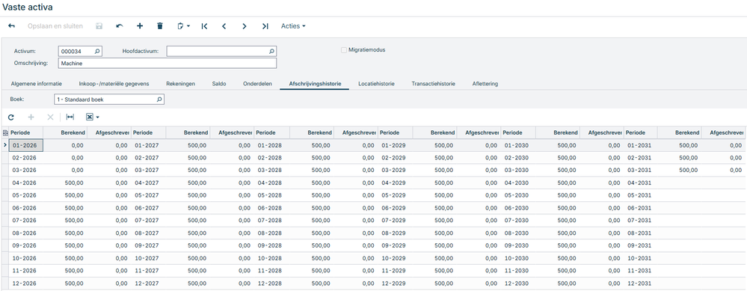Click the Omschrijving field with Machine

pos(167,64)
